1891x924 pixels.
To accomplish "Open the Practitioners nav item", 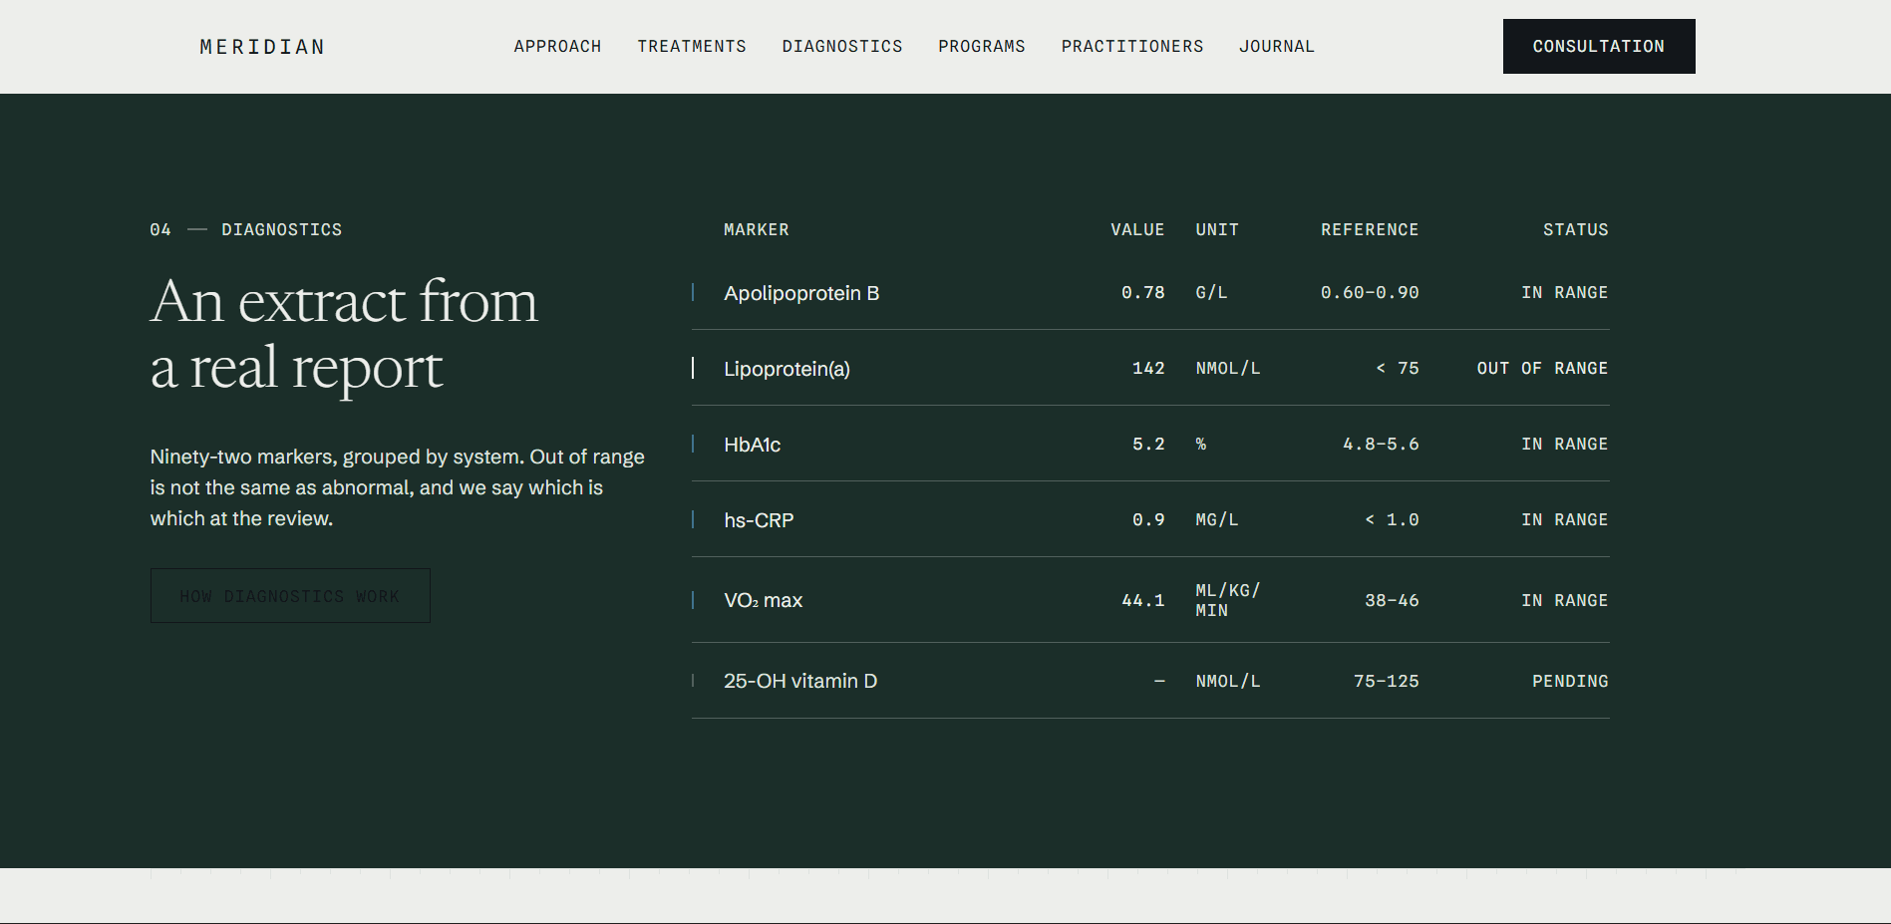I will 1132,47.
